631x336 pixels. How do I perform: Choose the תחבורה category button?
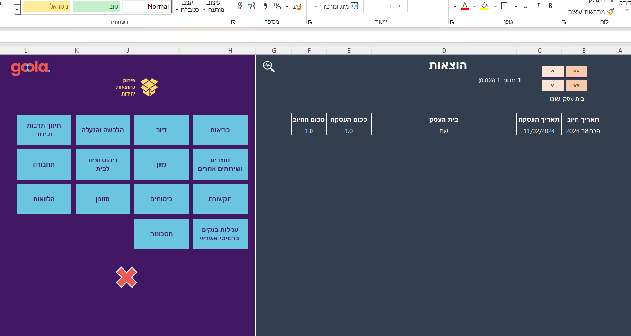tap(44, 164)
